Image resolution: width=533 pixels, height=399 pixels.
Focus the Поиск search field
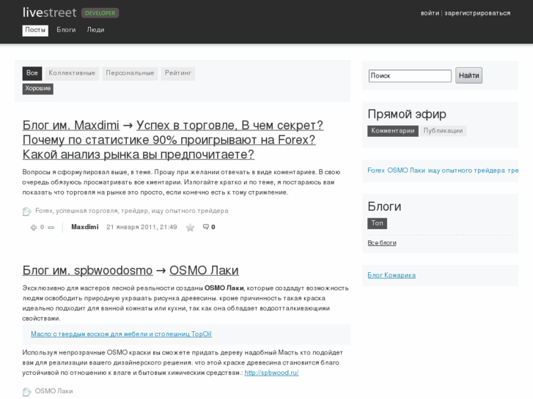point(410,75)
